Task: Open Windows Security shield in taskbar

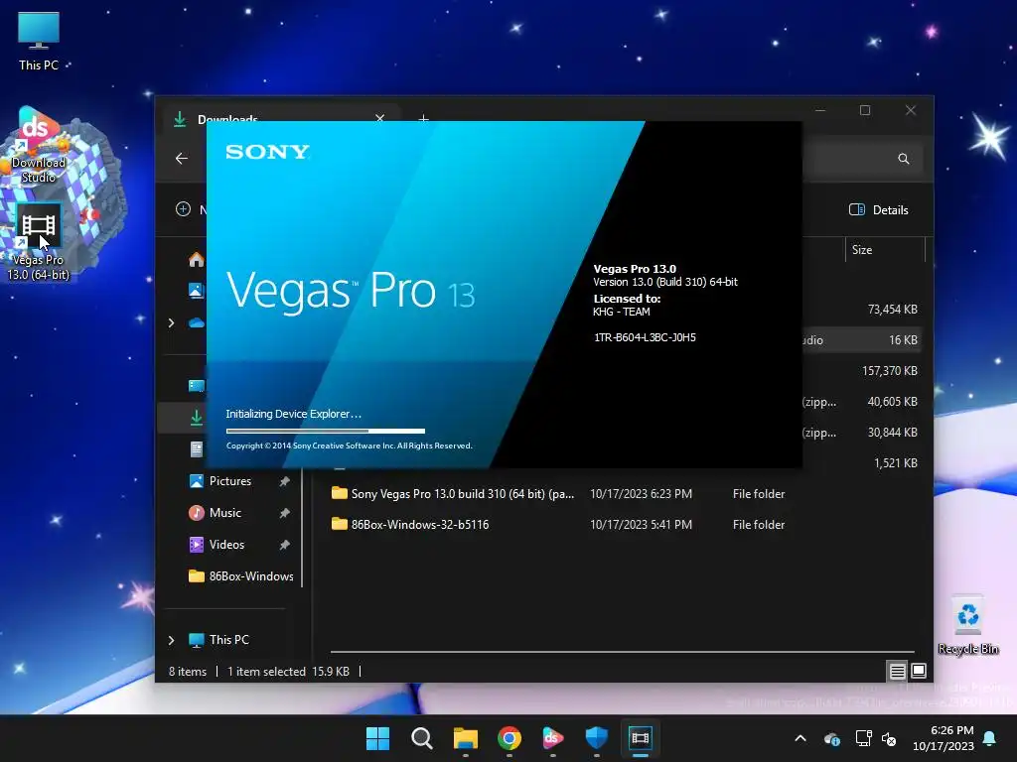Action: [596, 738]
